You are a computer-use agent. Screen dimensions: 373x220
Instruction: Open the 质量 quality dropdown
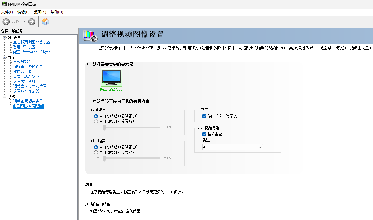coord(233,147)
